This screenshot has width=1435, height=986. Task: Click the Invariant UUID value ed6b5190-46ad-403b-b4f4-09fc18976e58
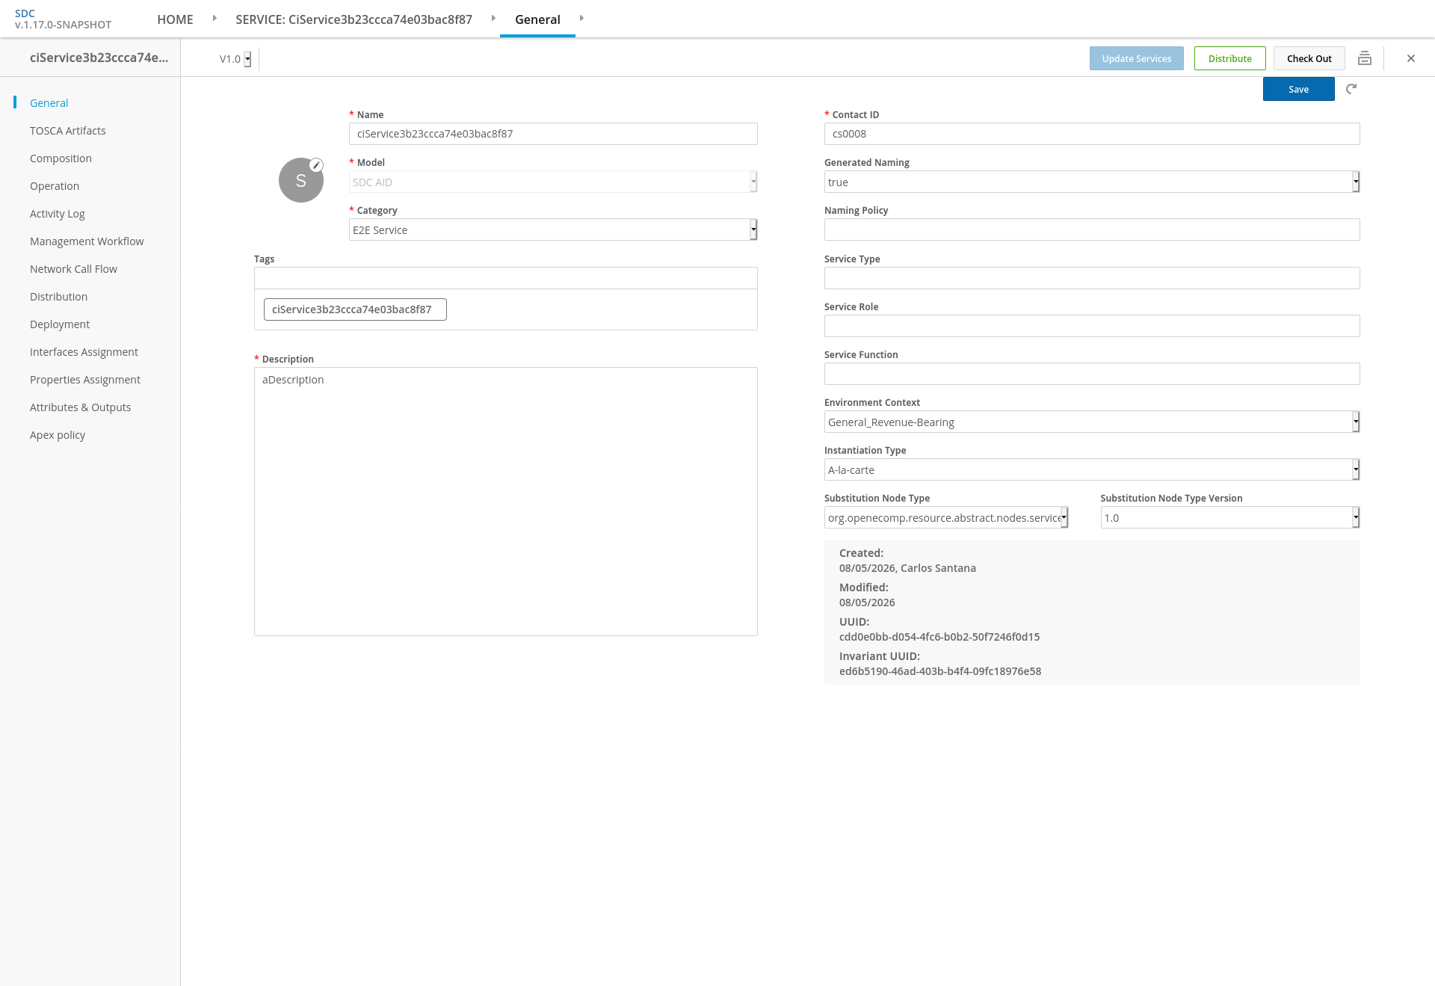pyautogui.click(x=940, y=671)
